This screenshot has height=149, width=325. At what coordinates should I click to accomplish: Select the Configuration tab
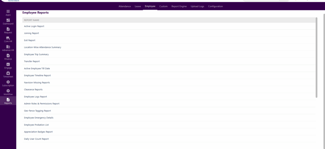pyautogui.click(x=216, y=6)
